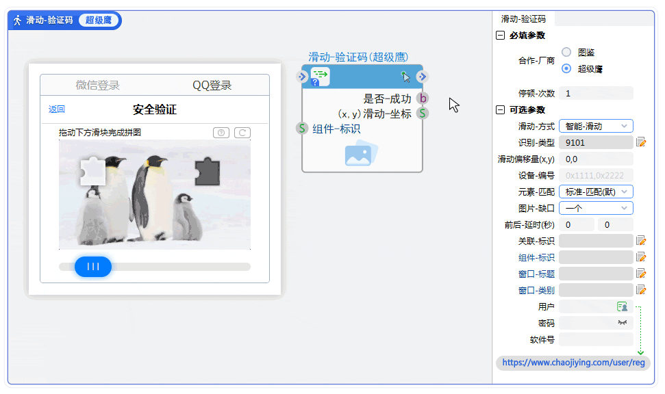Switch to QQ登录 tab
This screenshot has width=665, height=394.
tap(212, 86)
